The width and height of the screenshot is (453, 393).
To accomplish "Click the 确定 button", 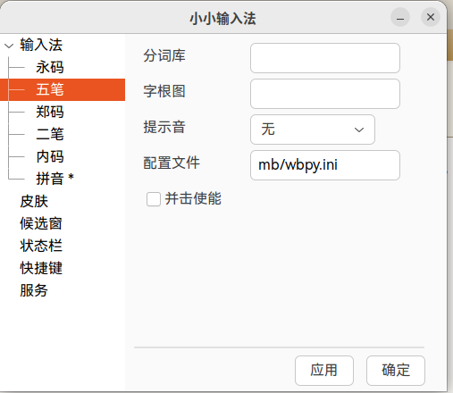I will coord(396,371).
